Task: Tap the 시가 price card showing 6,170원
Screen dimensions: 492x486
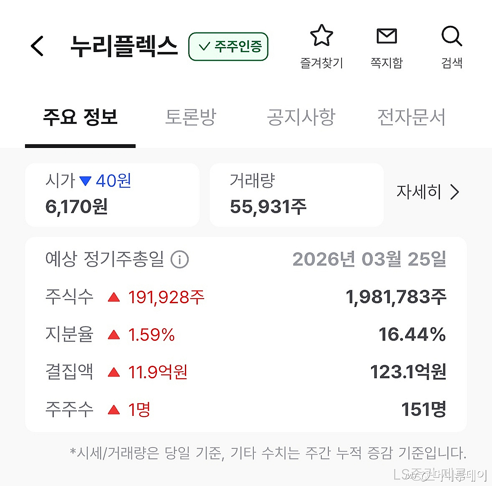Action: click(112, 195)
